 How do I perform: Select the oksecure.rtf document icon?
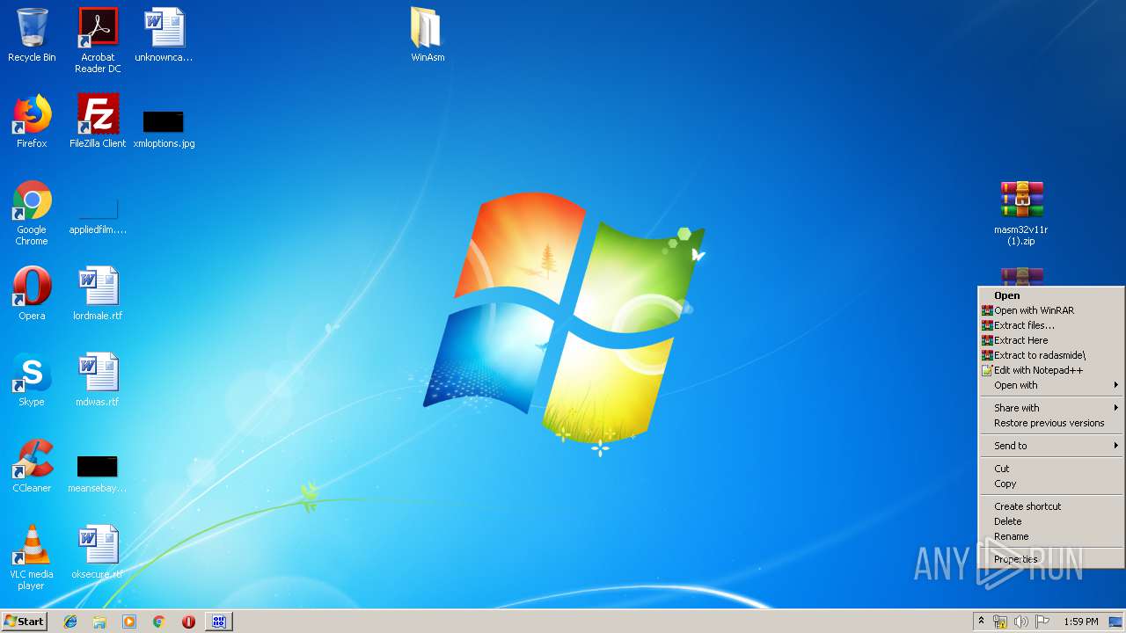pyautogui.click(x=98, y=552)
